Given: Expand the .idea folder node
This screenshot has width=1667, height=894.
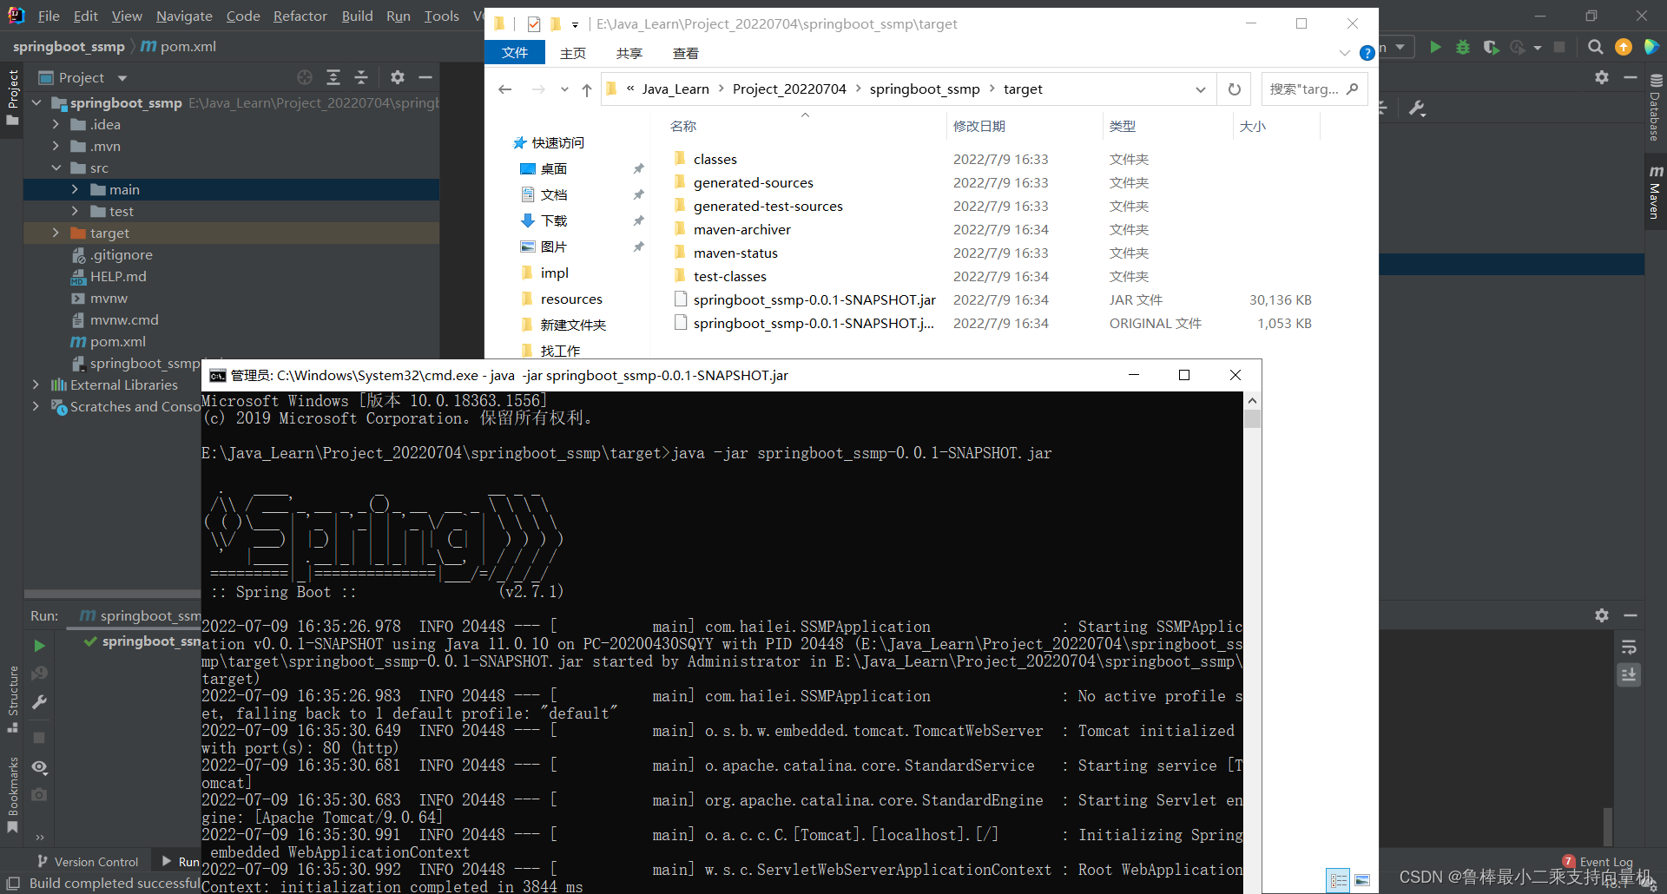Looking at the screenshot, I should [56, 124].
